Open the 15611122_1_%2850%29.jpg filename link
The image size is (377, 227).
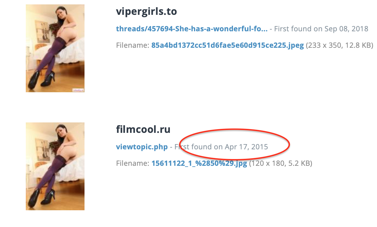[199, 164]
